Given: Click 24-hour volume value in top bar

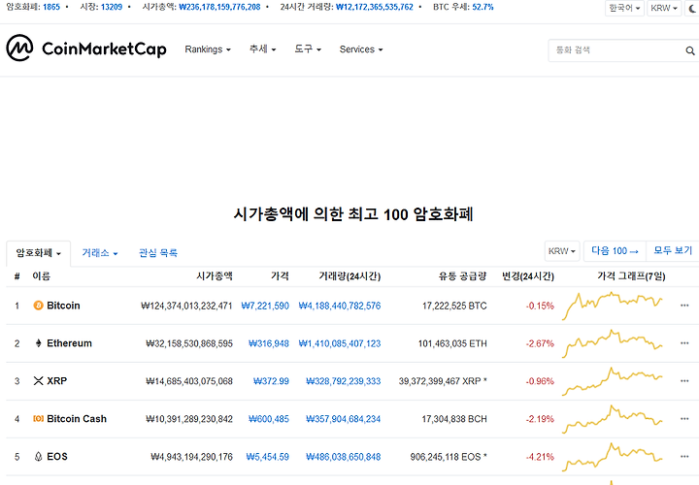Looking at the screenshot, I should coord(375,7).
